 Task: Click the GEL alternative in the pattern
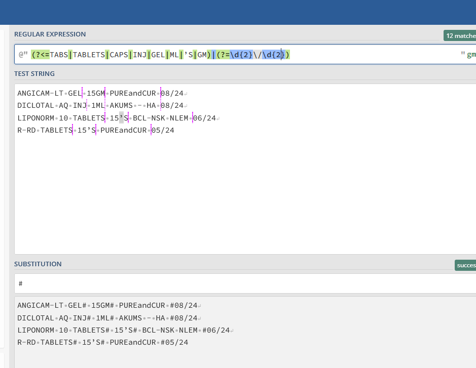[x=157, y=54]
